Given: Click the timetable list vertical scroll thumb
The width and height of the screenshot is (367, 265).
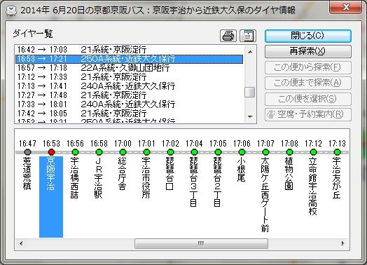Looking at the screenshot, I should click(250, 92).
